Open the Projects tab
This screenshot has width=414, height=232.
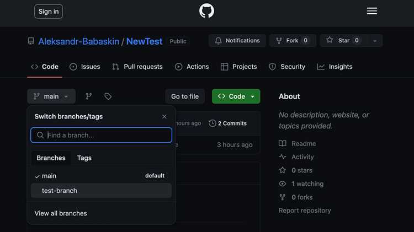[x=238, y=67]
